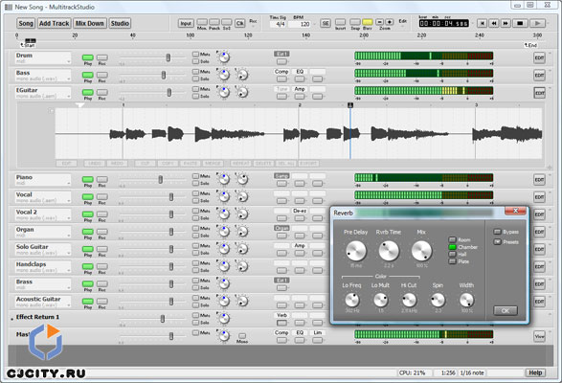Open the Rec options dropdown
Image resolution: width=562 pixels, height=383 pixels.
253,23
